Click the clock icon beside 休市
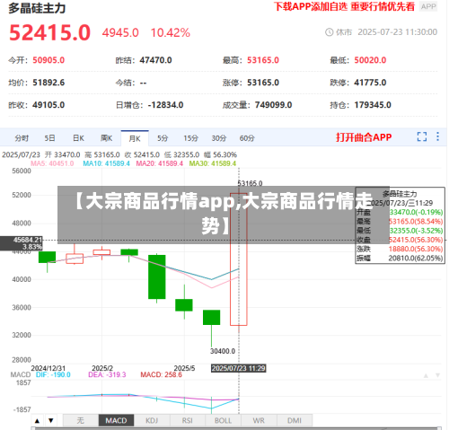The width and height of the screenshot is (449, 430). coord(329,32)
